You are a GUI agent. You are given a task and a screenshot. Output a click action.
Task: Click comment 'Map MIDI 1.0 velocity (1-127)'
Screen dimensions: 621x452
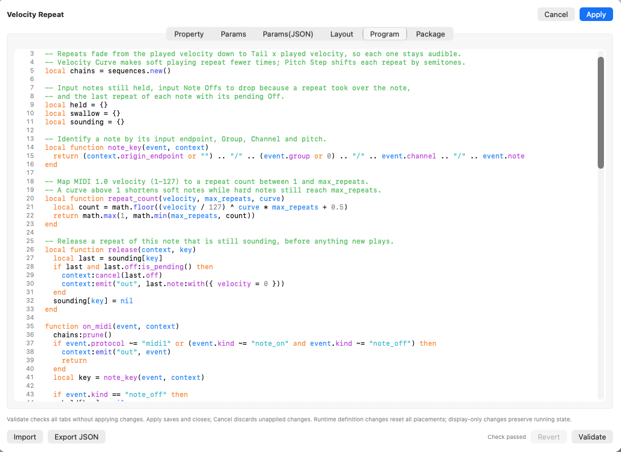pos(207,182)
